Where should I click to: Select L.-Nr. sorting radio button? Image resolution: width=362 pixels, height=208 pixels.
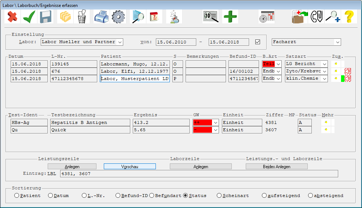(x=84, y=195)
